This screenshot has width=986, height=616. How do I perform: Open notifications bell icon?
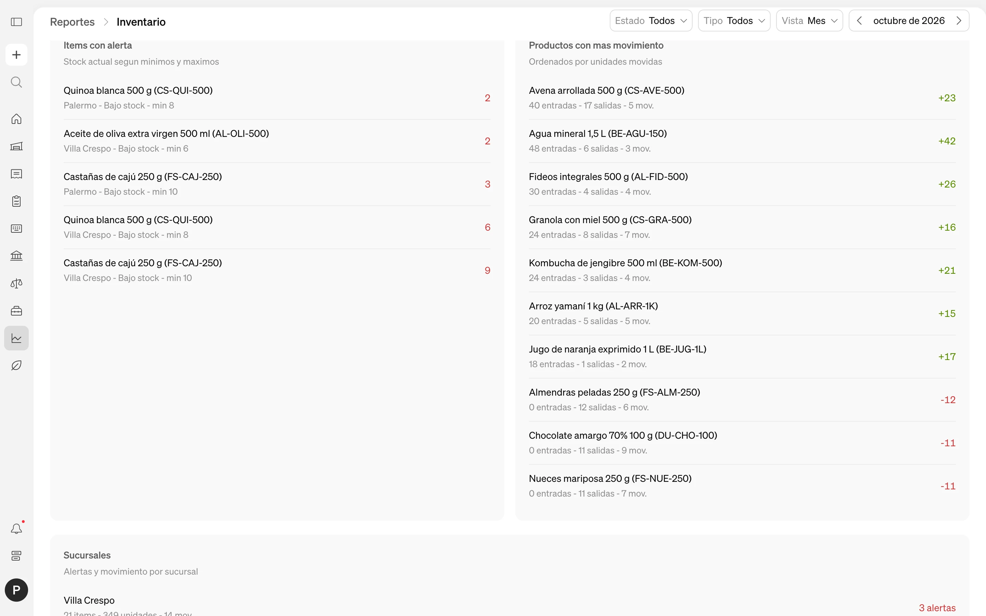(x=16, y=528)
